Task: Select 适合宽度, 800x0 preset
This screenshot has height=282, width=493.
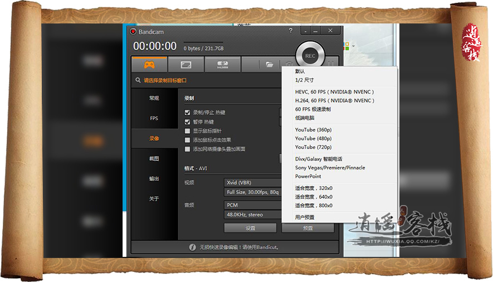Action: (340, 205)
